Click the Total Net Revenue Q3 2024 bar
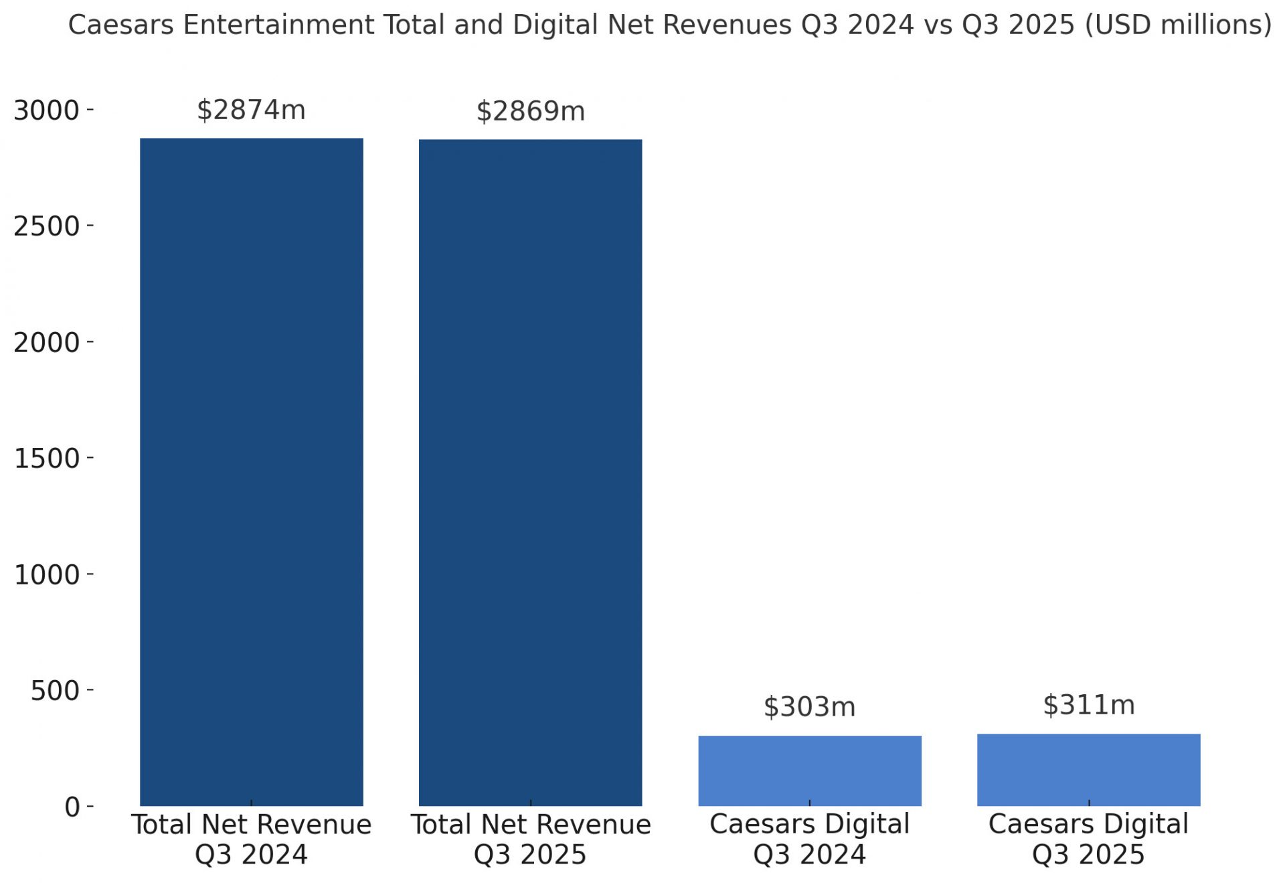This screenshot has width=1285, height=883. coord(251,472)
